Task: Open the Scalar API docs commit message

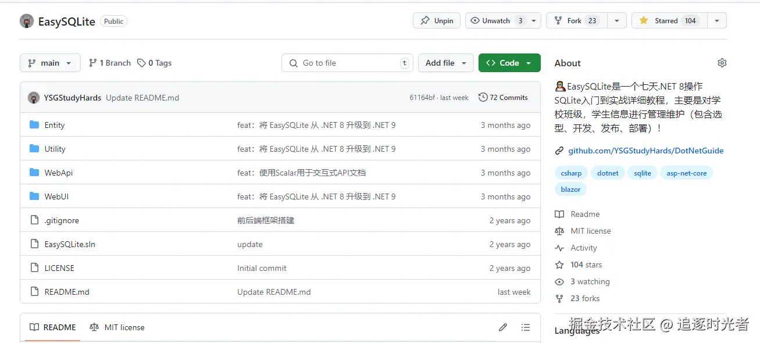Action: pyautogui.click(x=301, y=173)
